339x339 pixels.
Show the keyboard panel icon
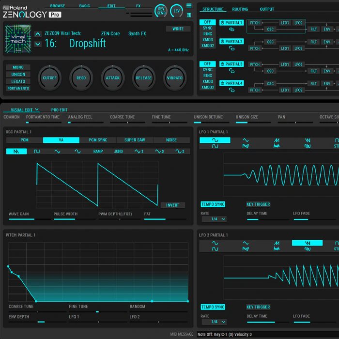(x=189, y=15)
